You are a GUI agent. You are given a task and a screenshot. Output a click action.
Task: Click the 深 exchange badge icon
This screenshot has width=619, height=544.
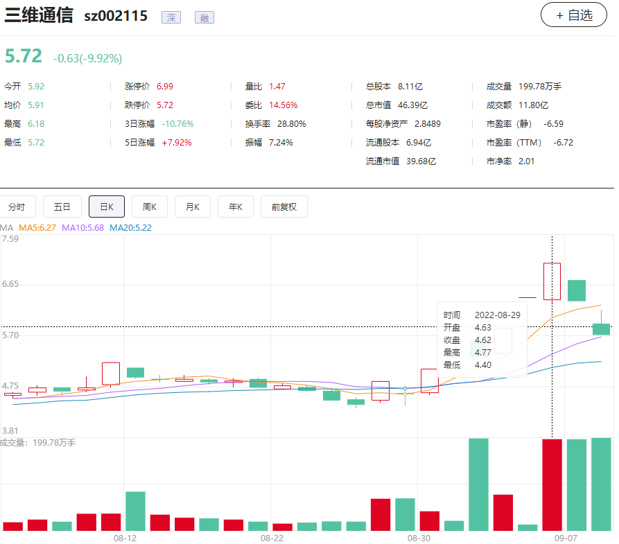tap(171, 17)
